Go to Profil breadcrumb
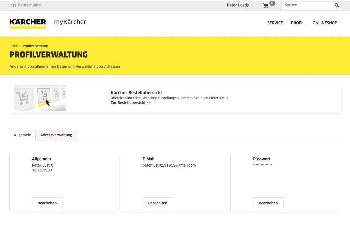350x237 pixels. [x=13, y=46]
